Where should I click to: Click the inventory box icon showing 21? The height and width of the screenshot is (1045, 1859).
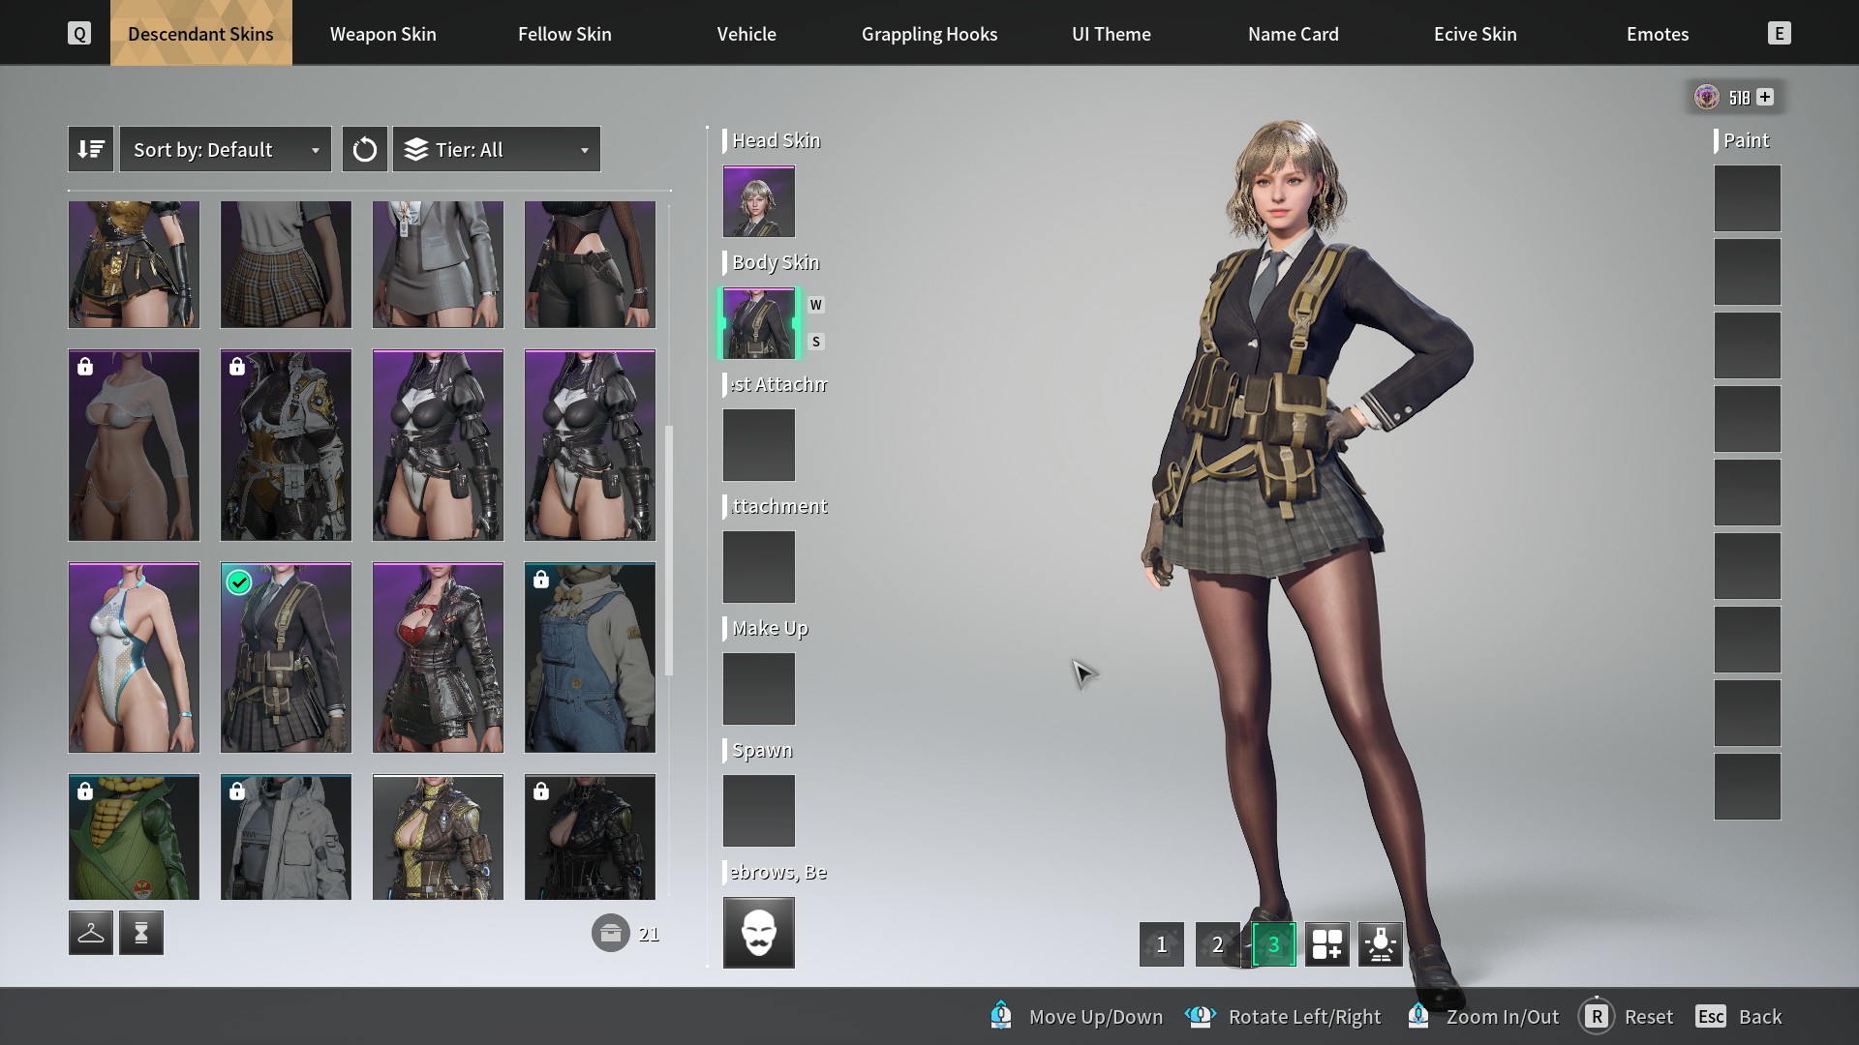(x=610, y=934)
